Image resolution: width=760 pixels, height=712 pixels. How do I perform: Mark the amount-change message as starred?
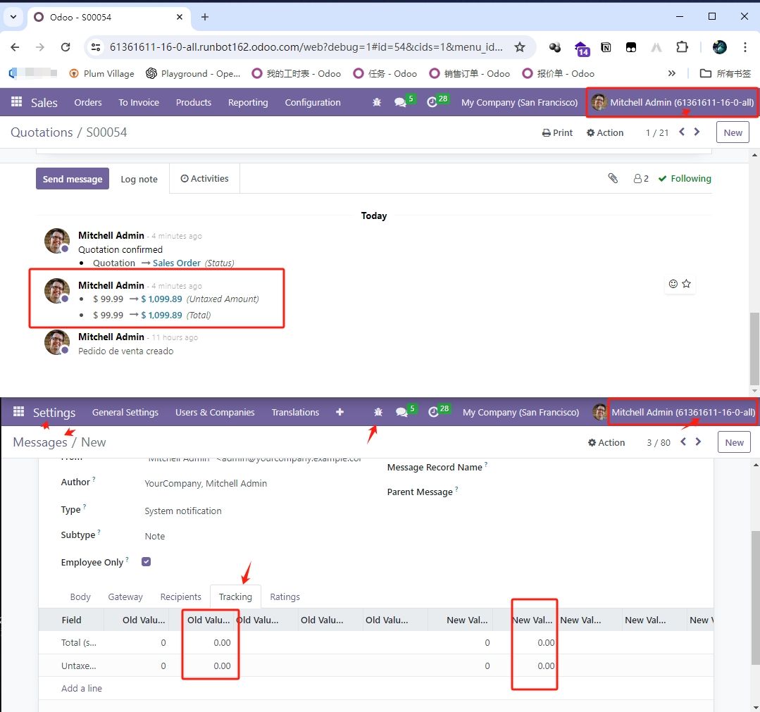coord(686,284)
